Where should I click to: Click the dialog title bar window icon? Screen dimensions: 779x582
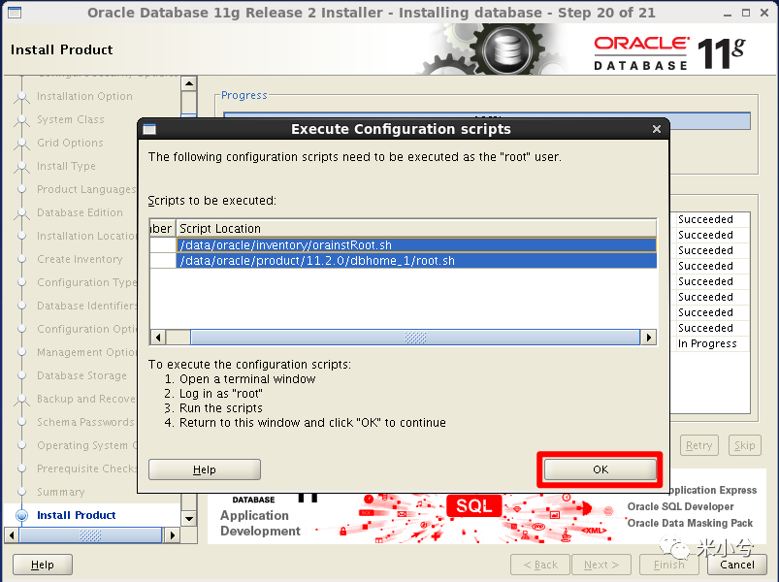click(x=149, y=129)
